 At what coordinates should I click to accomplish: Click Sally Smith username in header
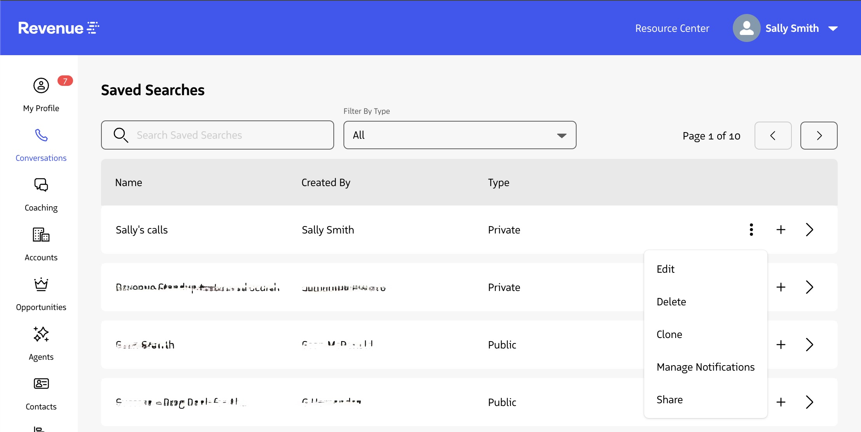pyautogui.click(x=792, y=28)
